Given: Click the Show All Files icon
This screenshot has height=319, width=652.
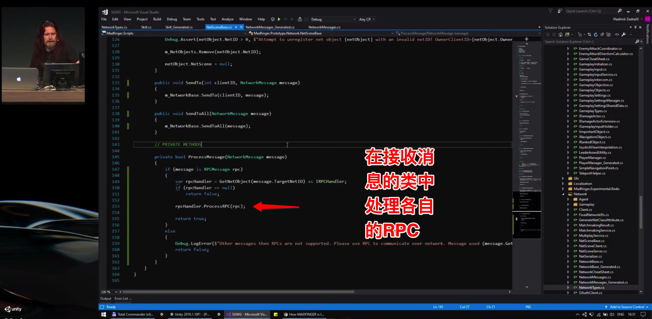Looking at the screenshot, I should [608, 34].
